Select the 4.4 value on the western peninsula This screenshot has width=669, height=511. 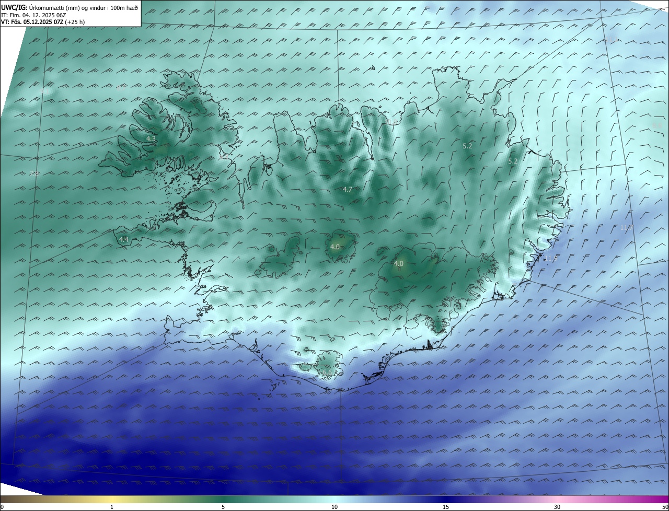click(x=124, y=239)
